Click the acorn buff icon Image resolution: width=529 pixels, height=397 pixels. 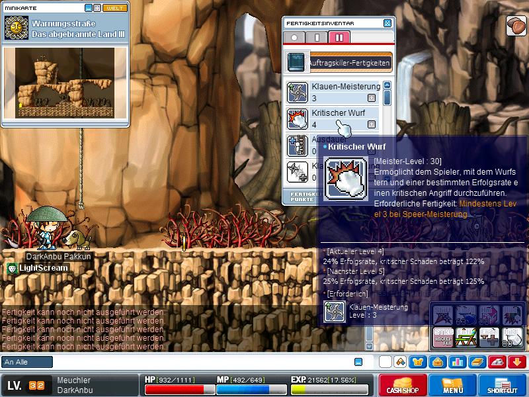515,25
